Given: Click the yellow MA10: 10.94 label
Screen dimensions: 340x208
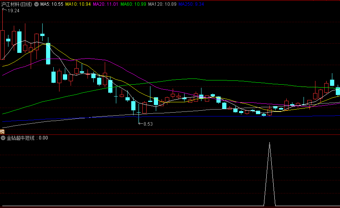Looking at the screenshot, I should tap(78, 4).
